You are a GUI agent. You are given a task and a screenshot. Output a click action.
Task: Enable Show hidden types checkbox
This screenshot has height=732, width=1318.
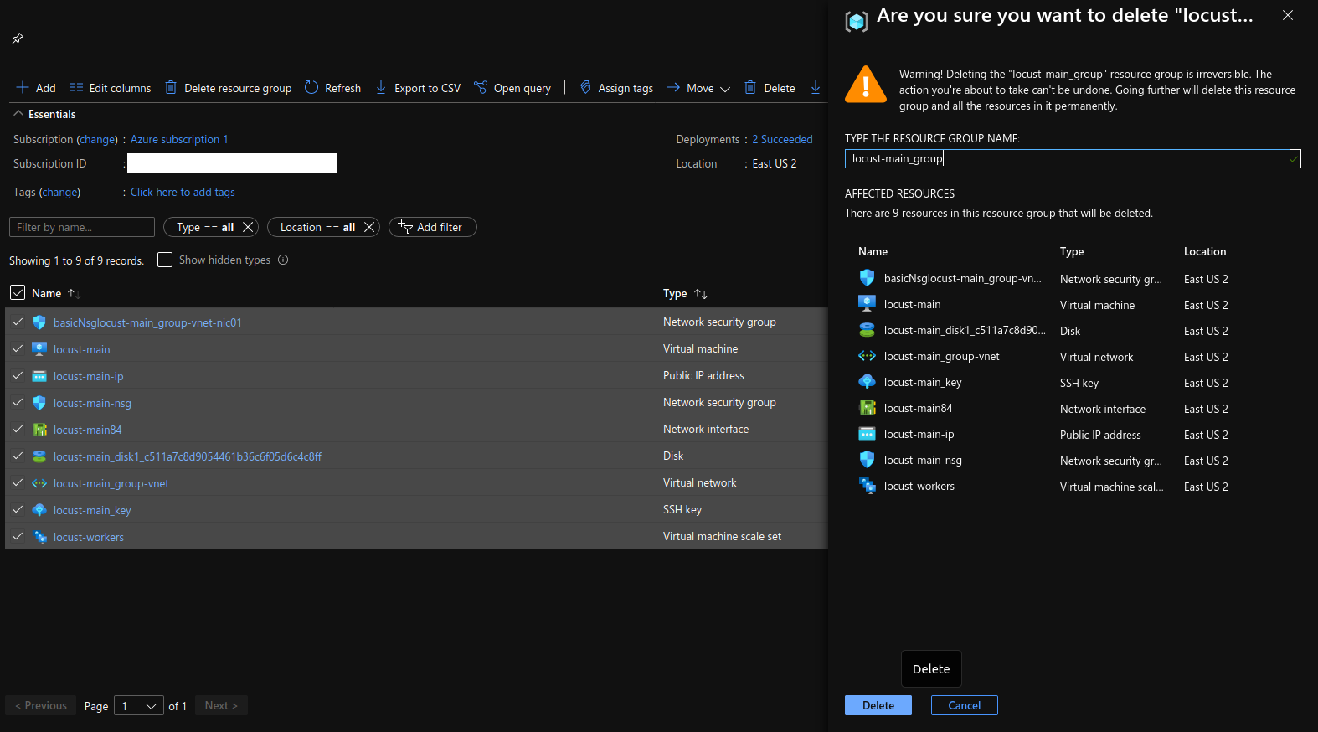click(165, 260)
